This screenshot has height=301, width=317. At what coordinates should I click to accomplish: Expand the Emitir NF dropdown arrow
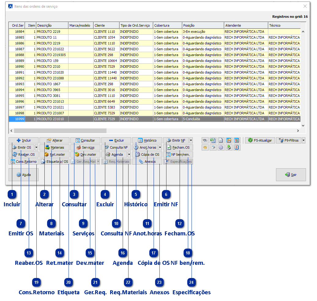(x=191, y=140)
